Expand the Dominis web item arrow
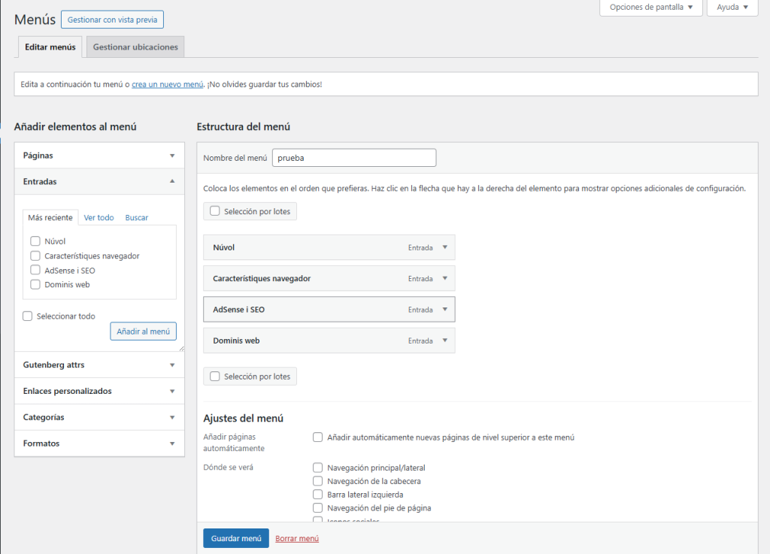 pos(444,341)
